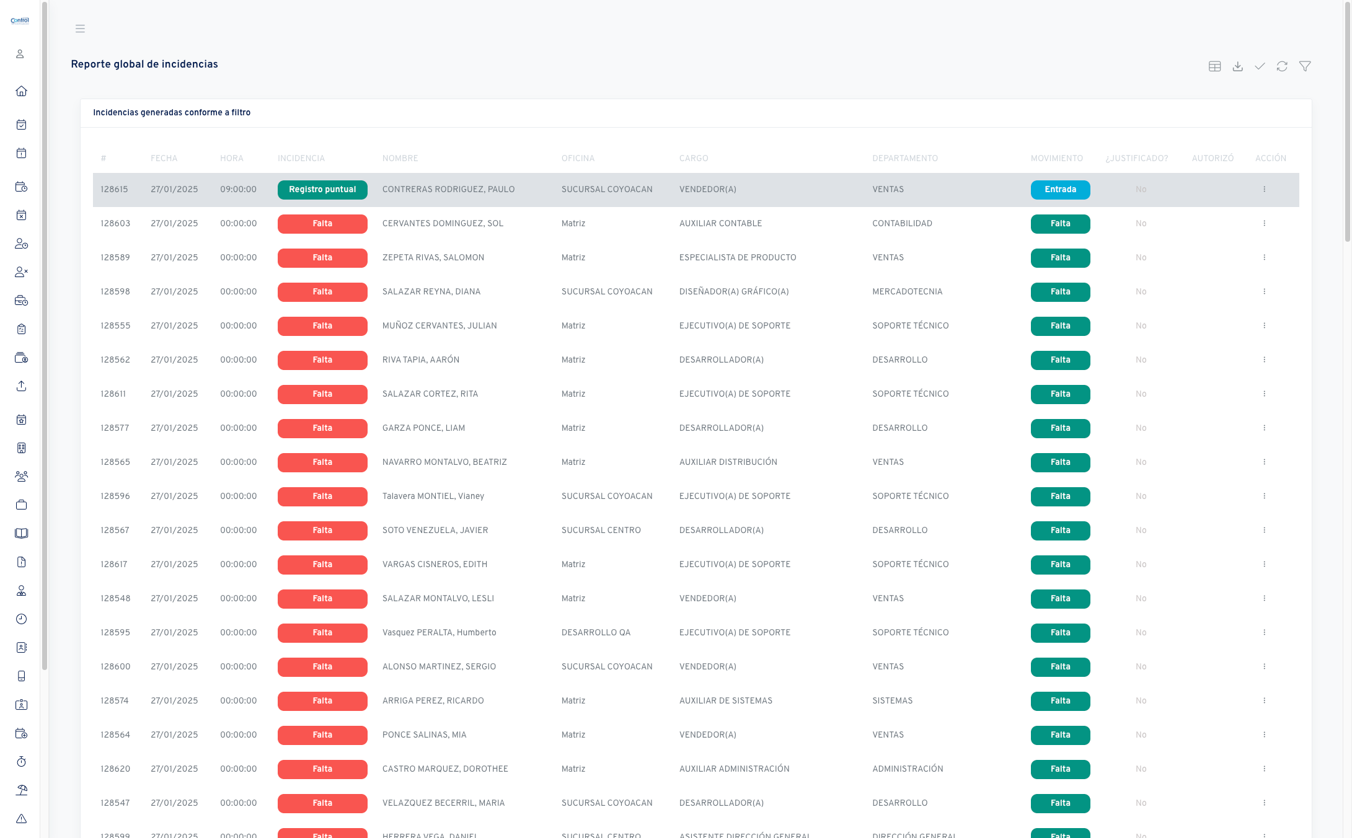Open the open-book sidebar icon
The width and height of the screenshot is (1352, 838).
[x=21, y=534]
